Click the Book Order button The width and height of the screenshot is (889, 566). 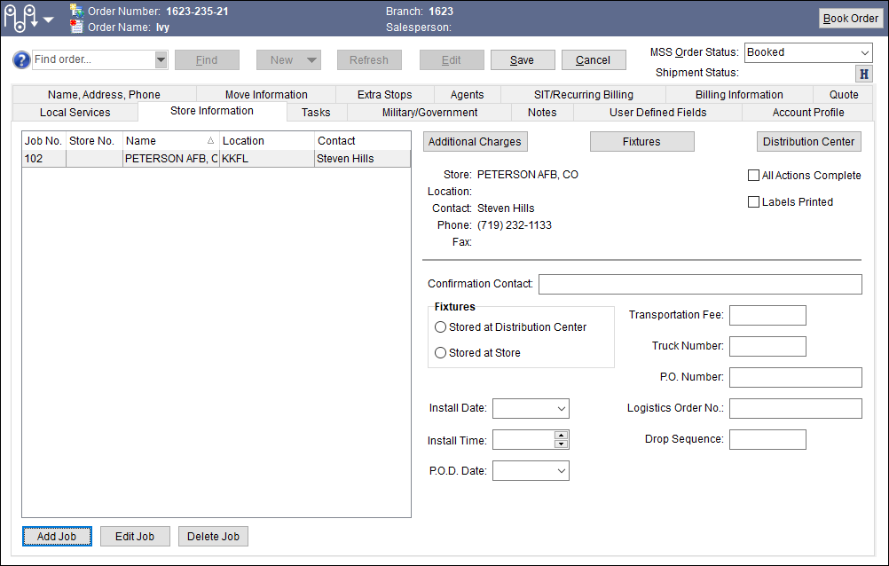849,18
